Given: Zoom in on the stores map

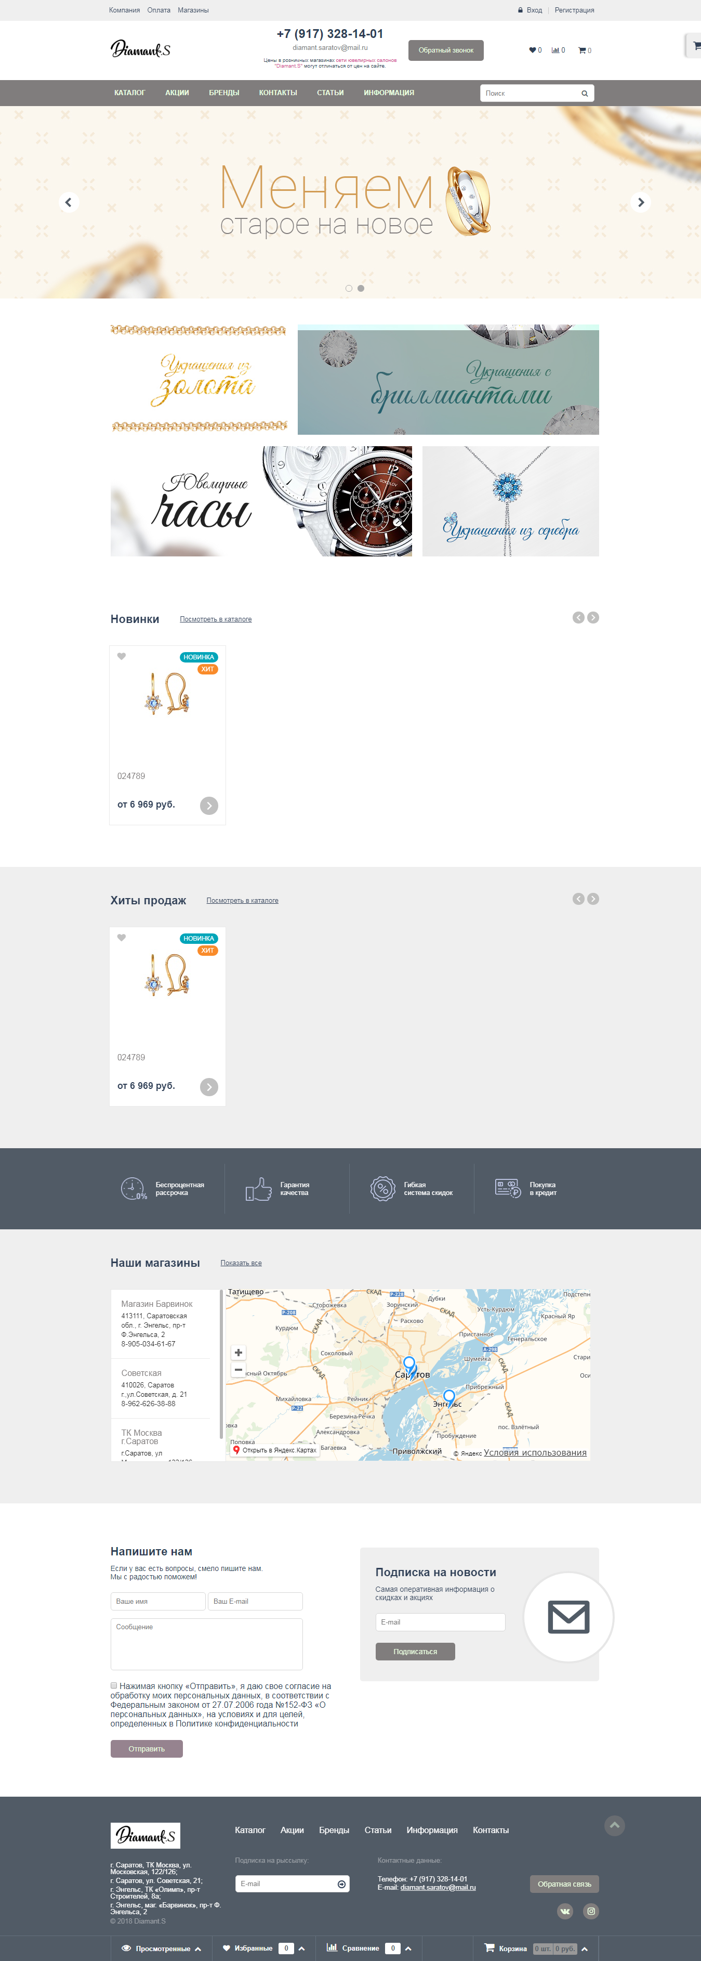Looking at the screenshot, I should pyautogui.click(x=239, y=1353).
